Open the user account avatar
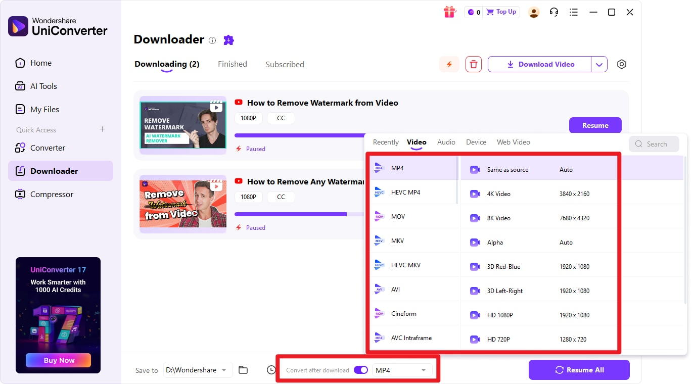 pos(534,12)
